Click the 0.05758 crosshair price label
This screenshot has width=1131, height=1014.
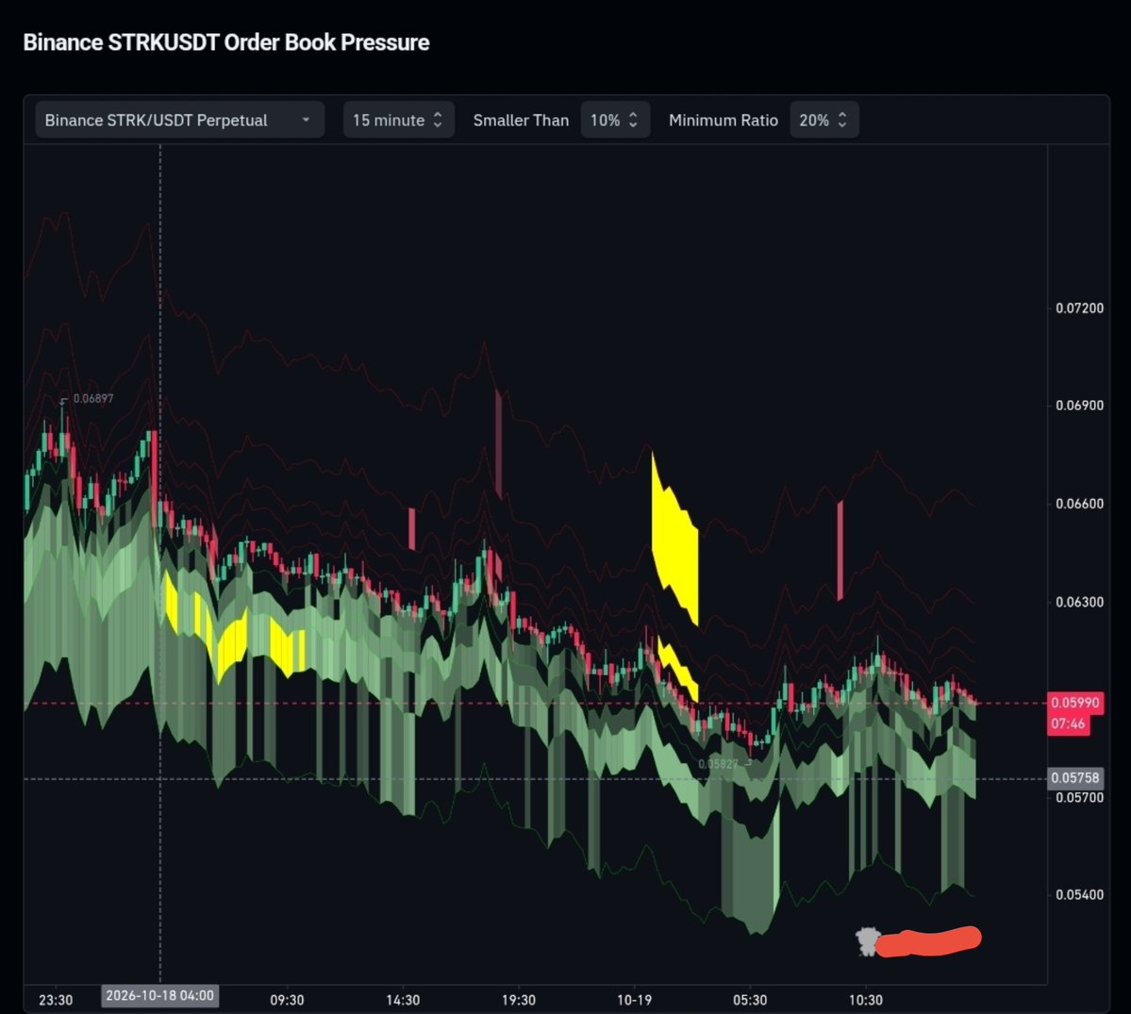point(1074,777)
